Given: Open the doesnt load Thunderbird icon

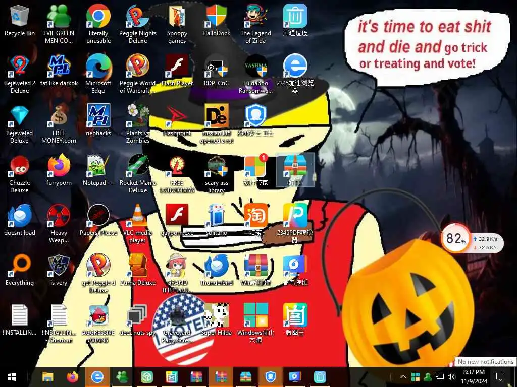Looking at the screenshot, I should pos(20,220).
